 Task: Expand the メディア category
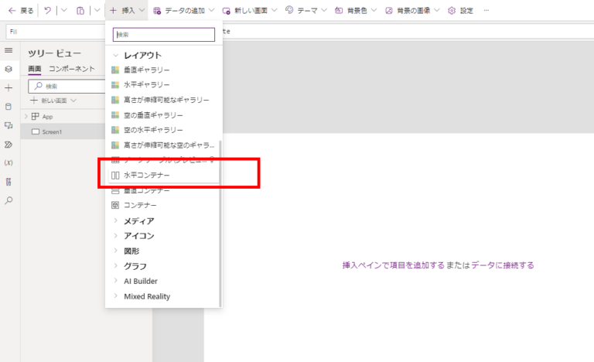pos(117,220)
